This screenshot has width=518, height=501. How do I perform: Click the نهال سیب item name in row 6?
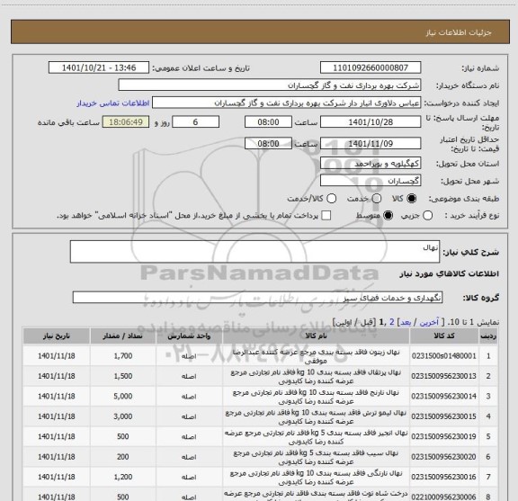click(x=317, y=458)
